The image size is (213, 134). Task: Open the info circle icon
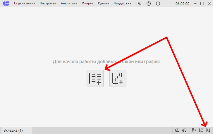tap(158, 4)
